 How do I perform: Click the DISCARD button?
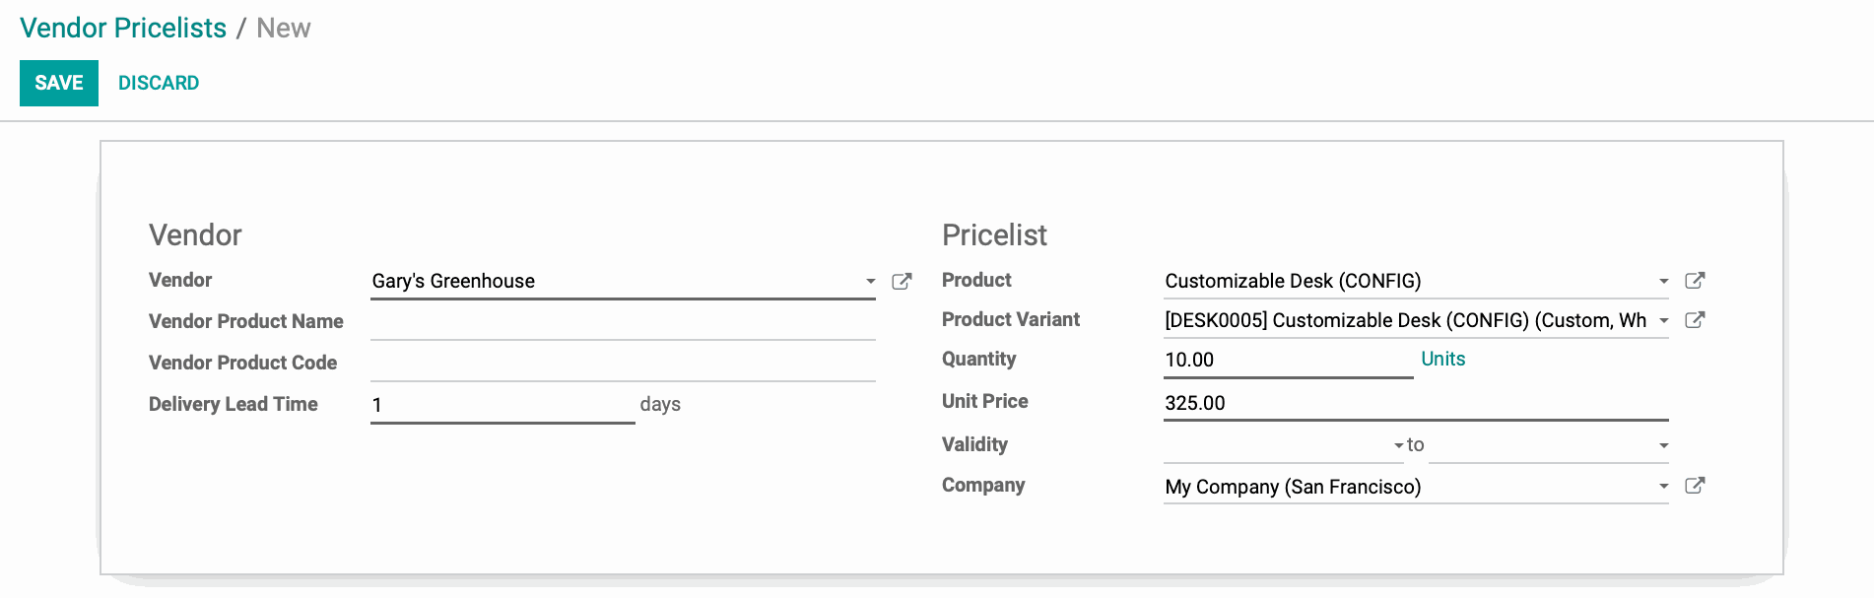tap(159, 83)
